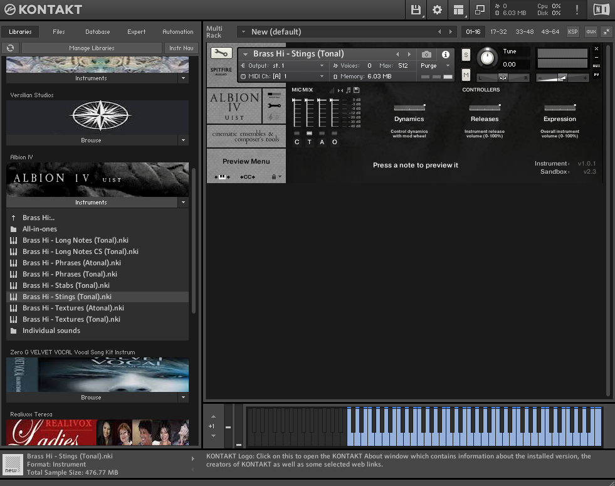This screenshot has width=615, height=486.
Task: Click the Instr Nav button
Action: tap(181, 48)
